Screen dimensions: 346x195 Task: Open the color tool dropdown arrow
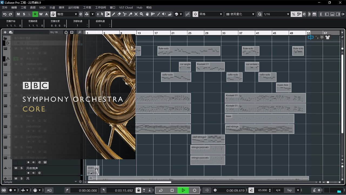tap(181, 14)
